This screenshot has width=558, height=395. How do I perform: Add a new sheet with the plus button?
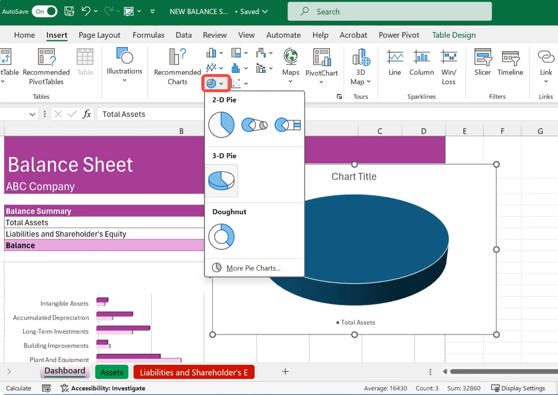[x=286, y=371]
